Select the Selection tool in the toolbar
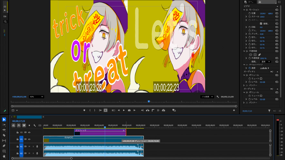285x160 pixels. pos(4,120)
